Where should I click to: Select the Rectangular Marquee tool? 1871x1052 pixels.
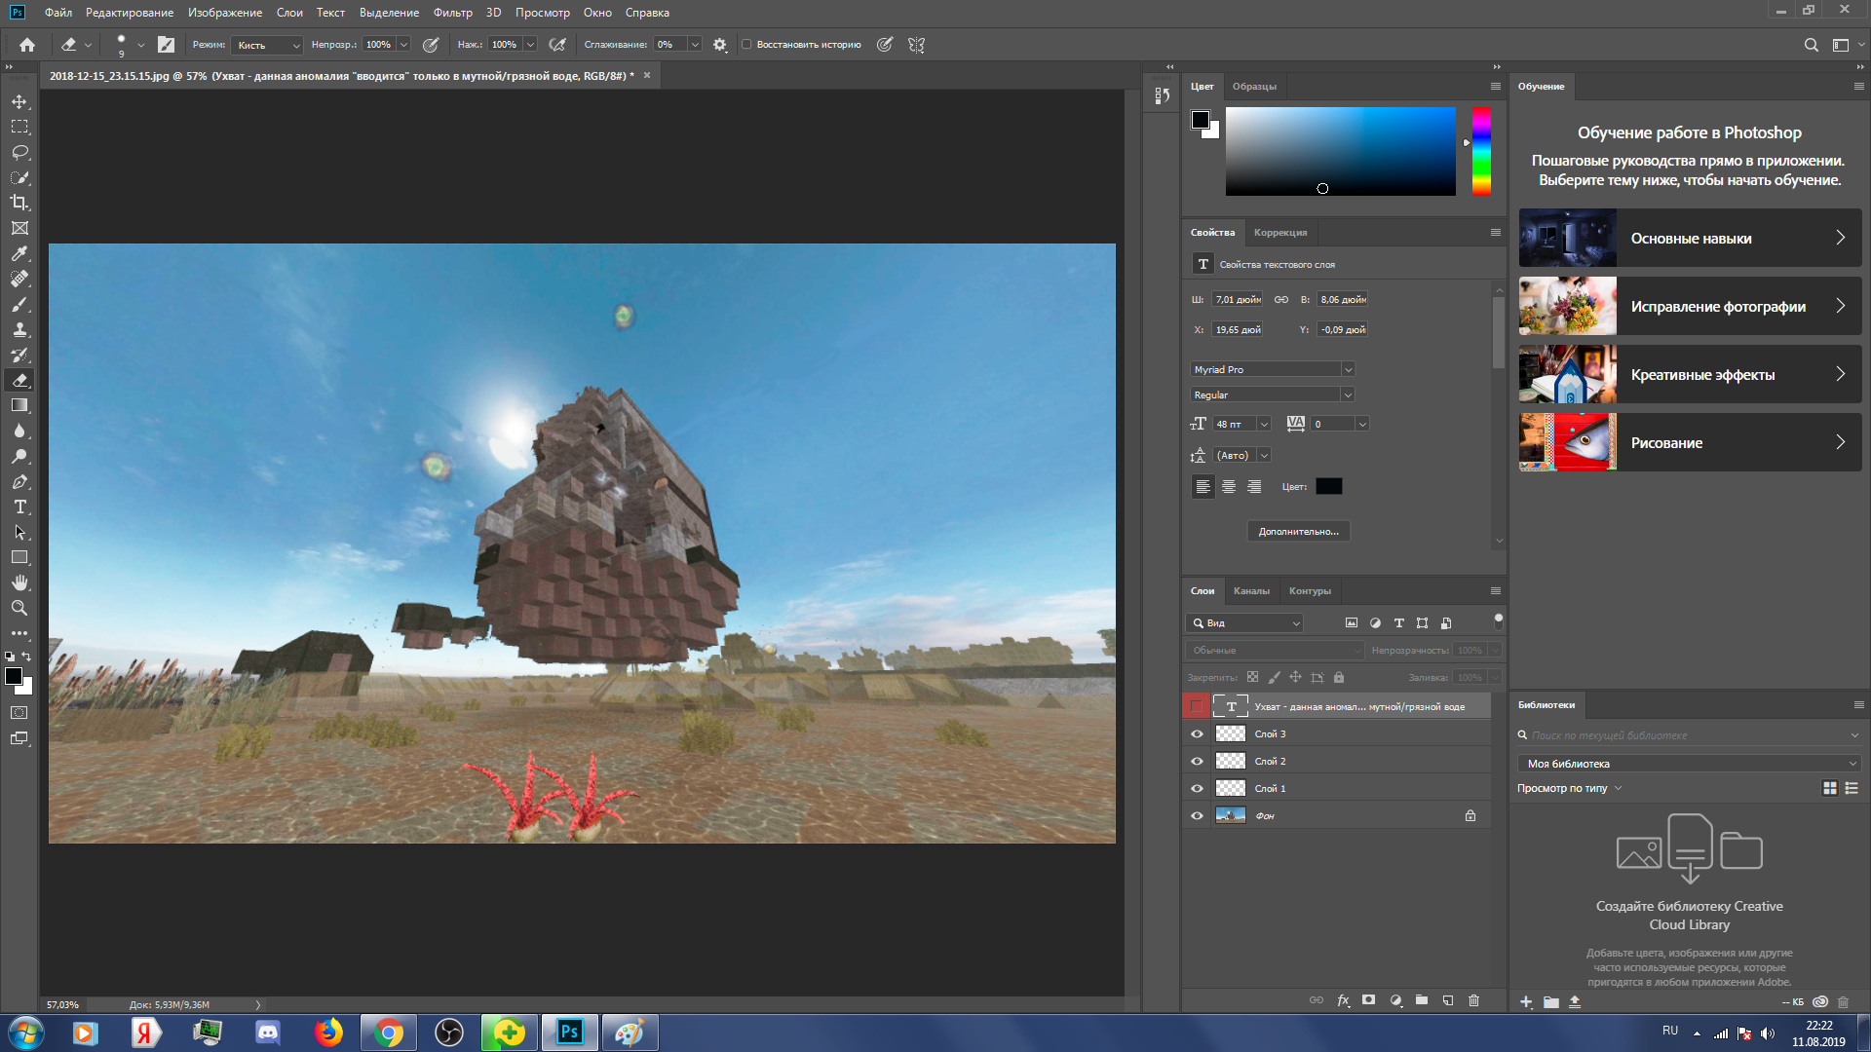[x=19, y=127]
